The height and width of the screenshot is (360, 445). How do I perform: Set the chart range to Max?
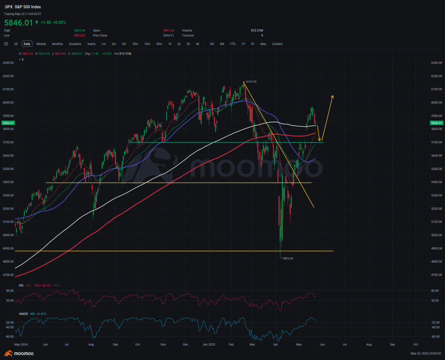point(263,44)
